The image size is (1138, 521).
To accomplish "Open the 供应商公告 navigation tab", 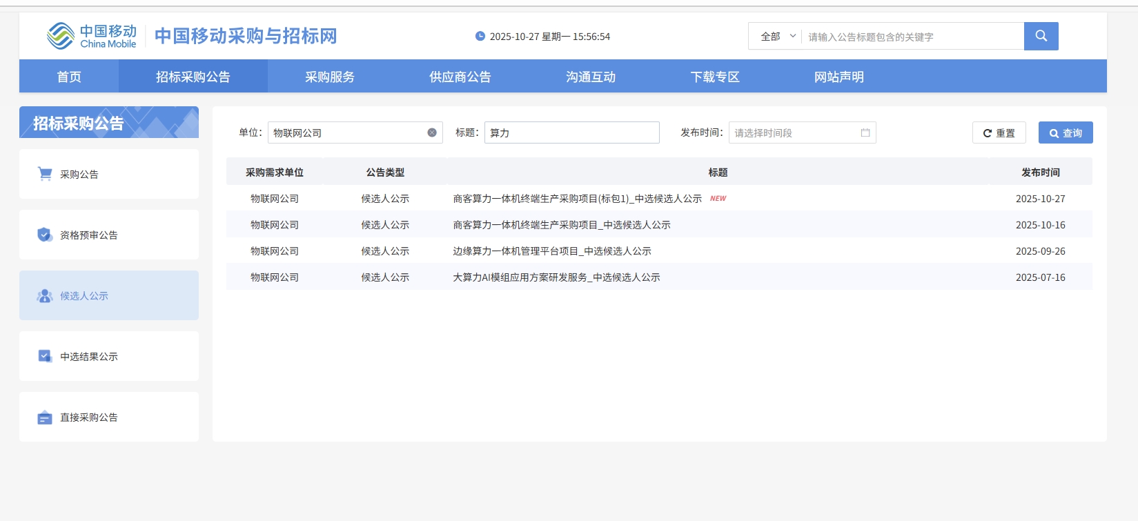I will 460,77.
